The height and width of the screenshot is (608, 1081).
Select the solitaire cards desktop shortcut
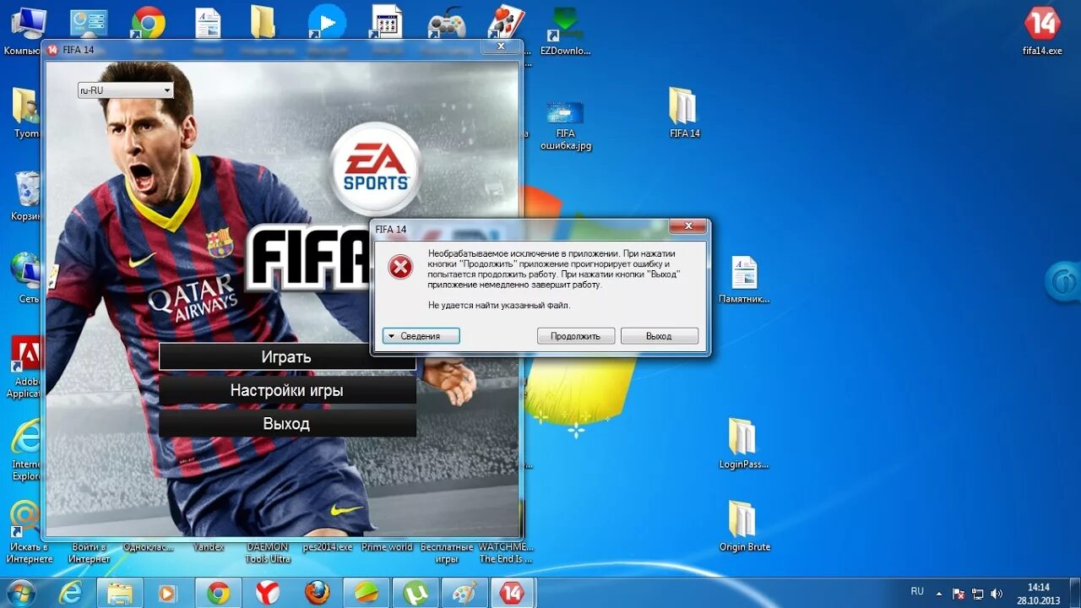coord(507,24)
